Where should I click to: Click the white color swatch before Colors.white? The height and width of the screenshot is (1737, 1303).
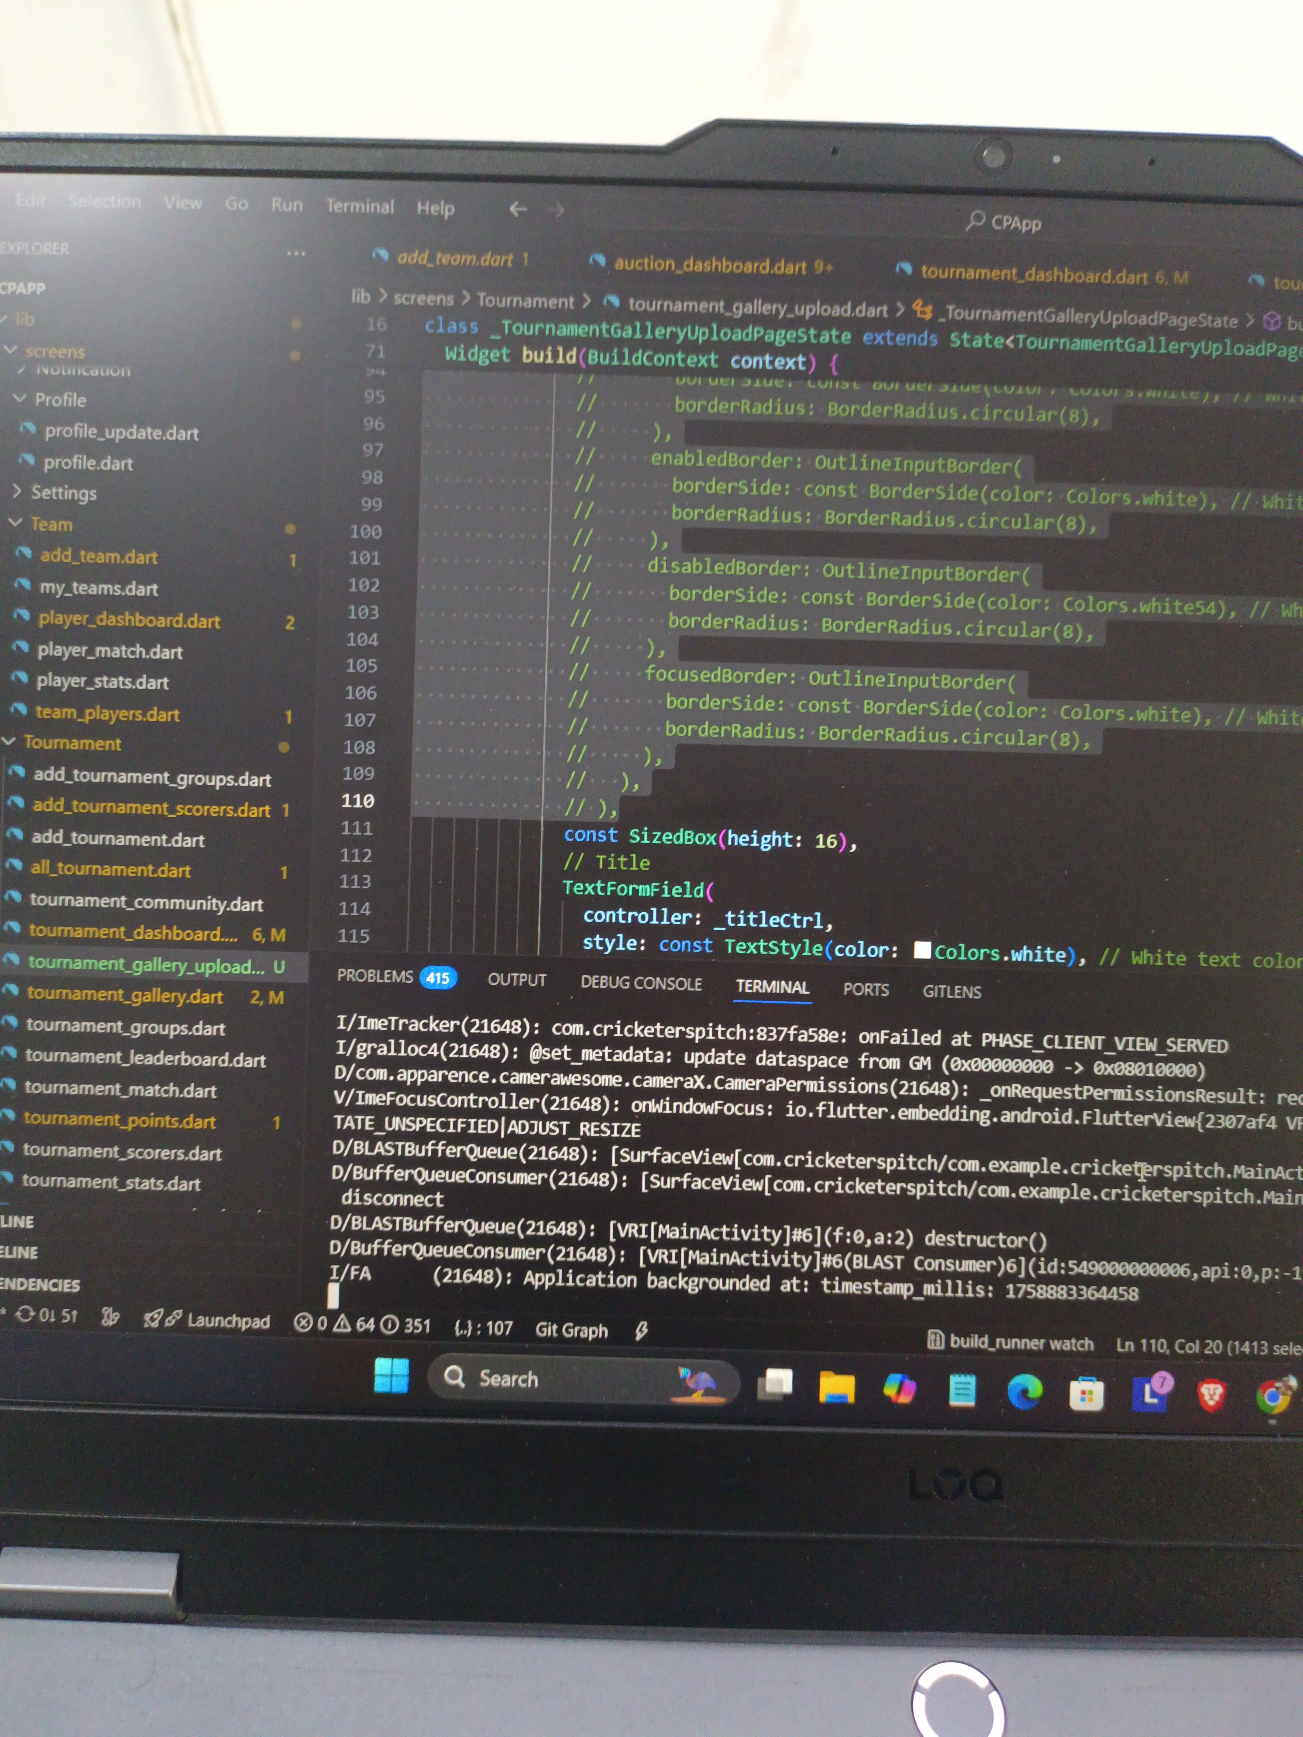click(x=922, y=950)
